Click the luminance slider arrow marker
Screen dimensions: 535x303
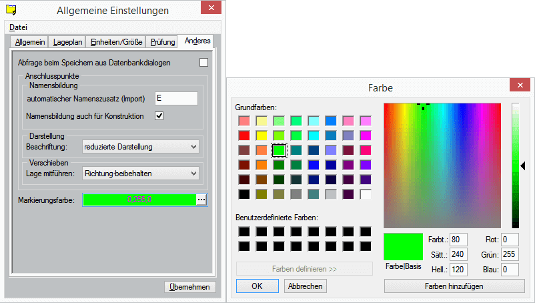click(x=524, y=166)
